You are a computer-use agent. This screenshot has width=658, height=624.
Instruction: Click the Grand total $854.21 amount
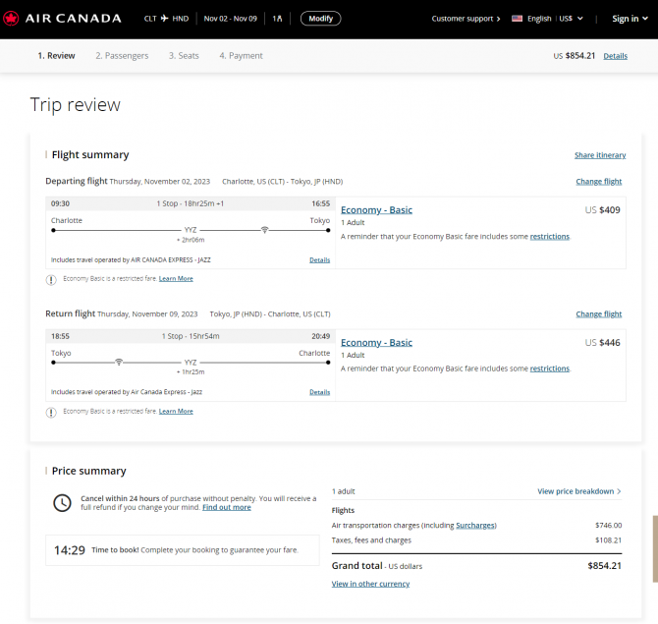[604, 566]
